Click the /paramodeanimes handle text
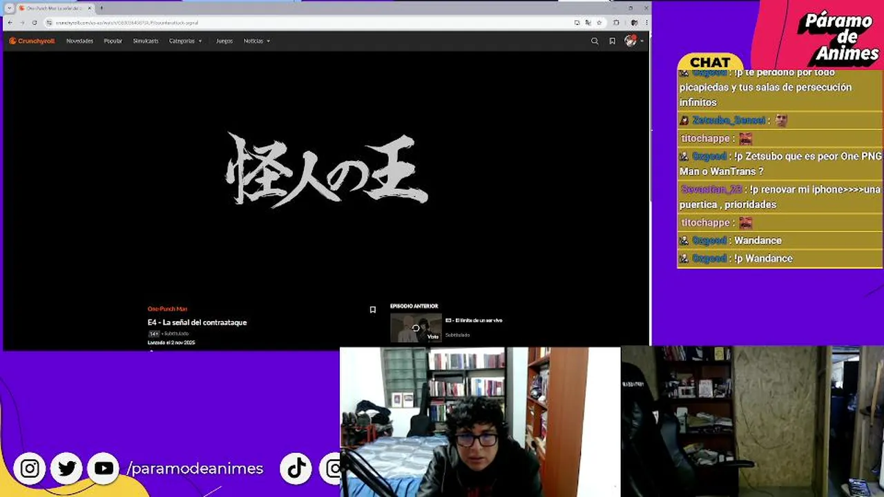This screenshot has width=884, height=497. point(195,469)
